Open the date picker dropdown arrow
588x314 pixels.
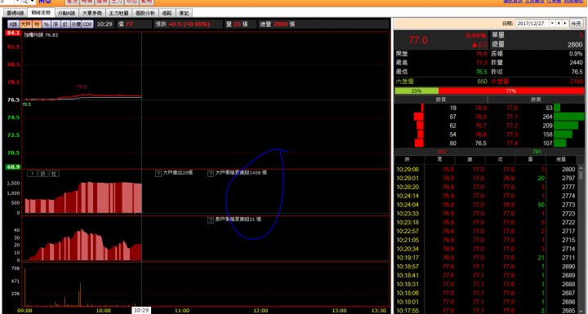(552, 23)
